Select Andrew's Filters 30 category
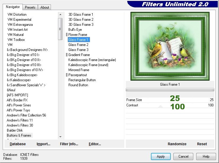The height and width of the screenshot is (163, 219). (x=20, y=125)
